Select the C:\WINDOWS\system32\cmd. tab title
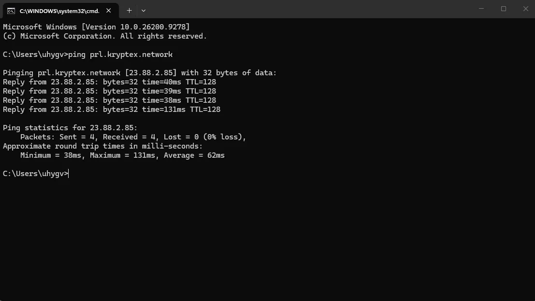This screenshot has height=301, width=535. click(x=59, y=11)
